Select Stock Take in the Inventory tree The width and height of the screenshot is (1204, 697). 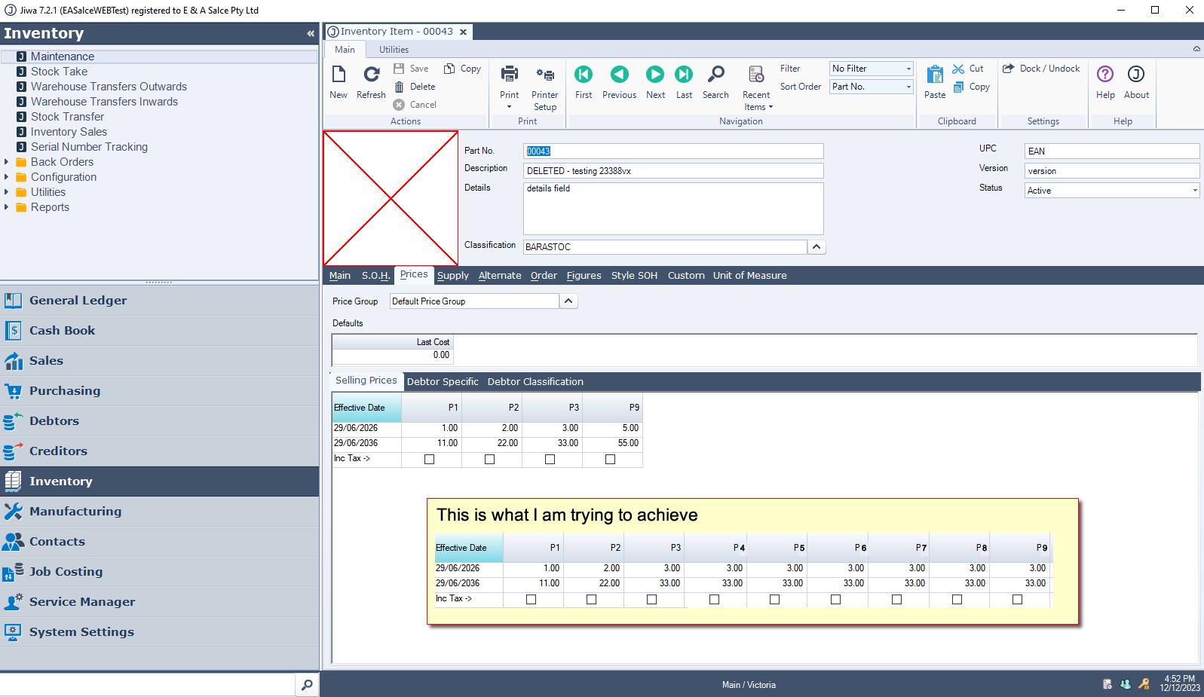click(x=59, y=72)
